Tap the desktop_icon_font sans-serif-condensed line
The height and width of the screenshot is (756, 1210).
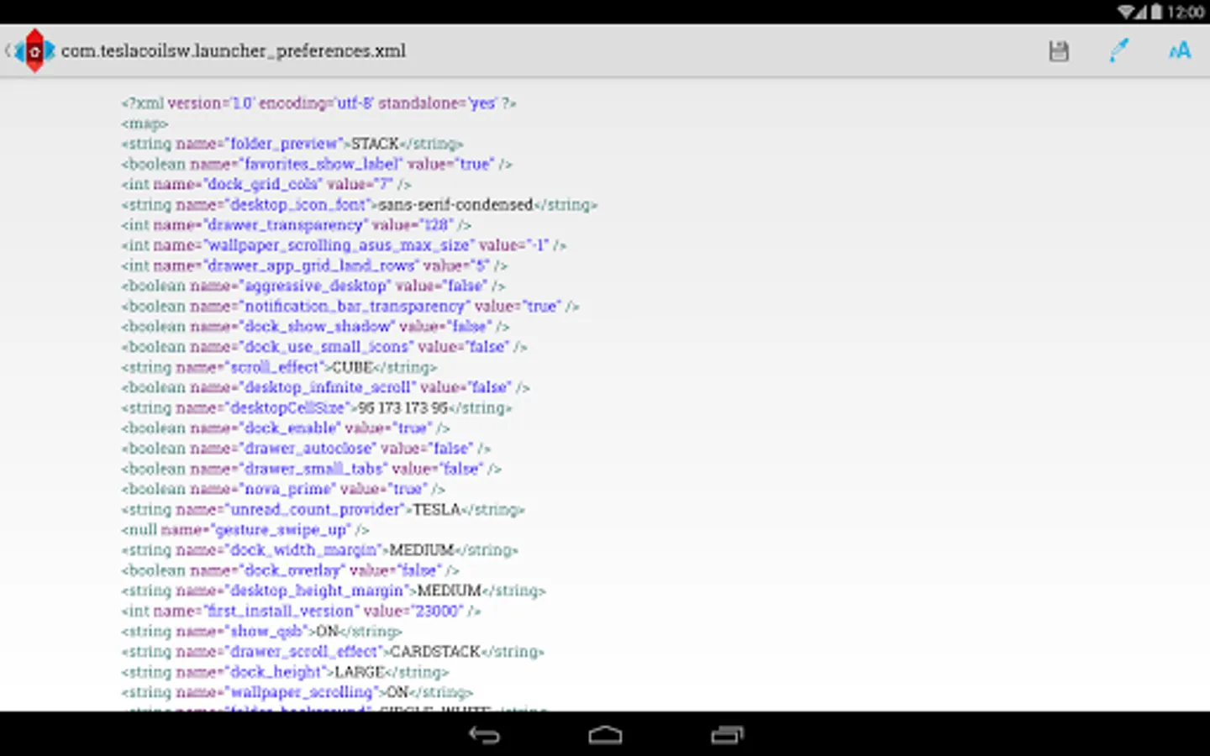pyautogui.click(x=359, y=204)
